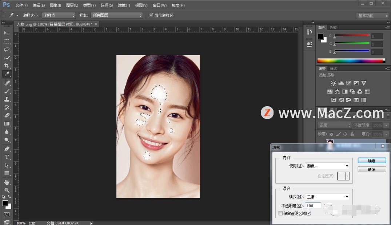The width and height of the screenshot is (391, 225).
Task: Select the Eyedropper tool in toolbox
Action: pyautogui.click(x=7, y=74)
